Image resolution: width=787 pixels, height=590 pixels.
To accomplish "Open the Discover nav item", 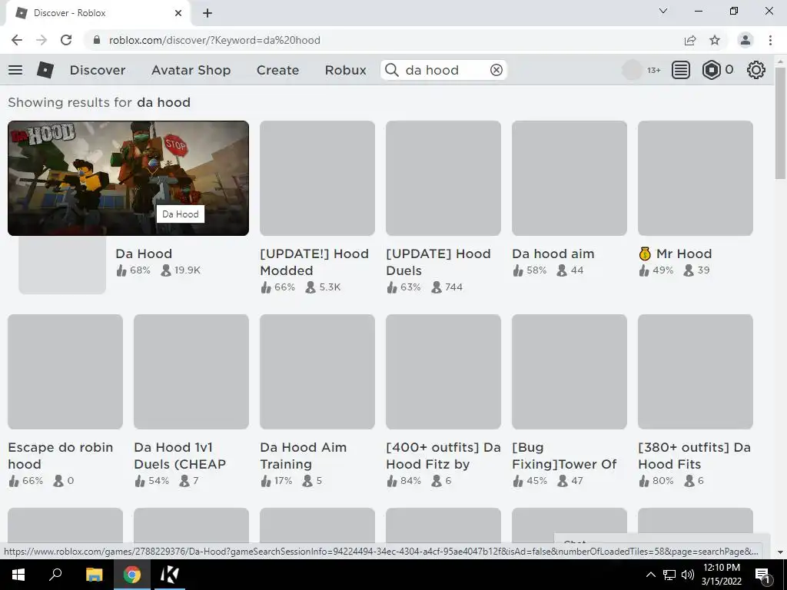I will pos(98,70).
